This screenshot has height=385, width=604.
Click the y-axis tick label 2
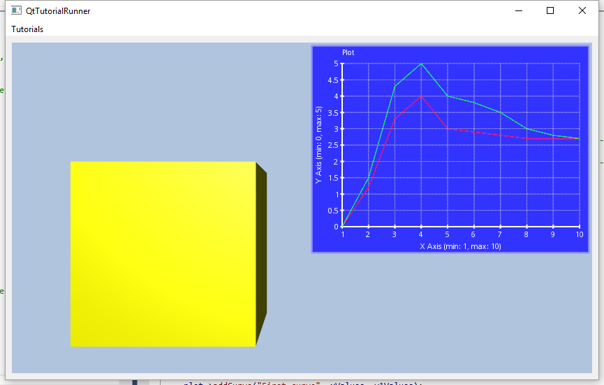coord(336,162)
